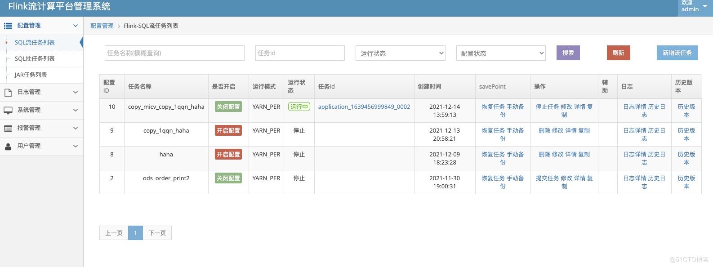713x267 pixels.
Task: Click 恢复任务 for ods_order_print2 row
Action: tap(493, 178)
